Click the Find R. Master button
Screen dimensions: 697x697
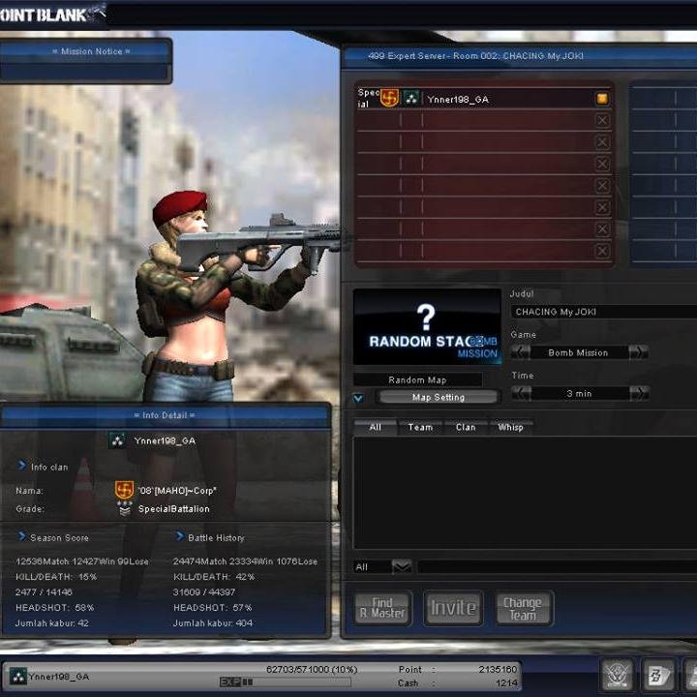tap(382, 608)
